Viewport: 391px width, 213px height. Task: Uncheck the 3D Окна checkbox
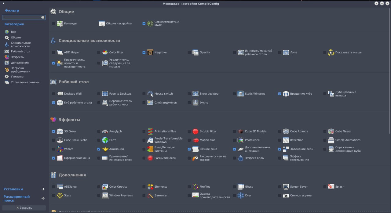[53, 132]
